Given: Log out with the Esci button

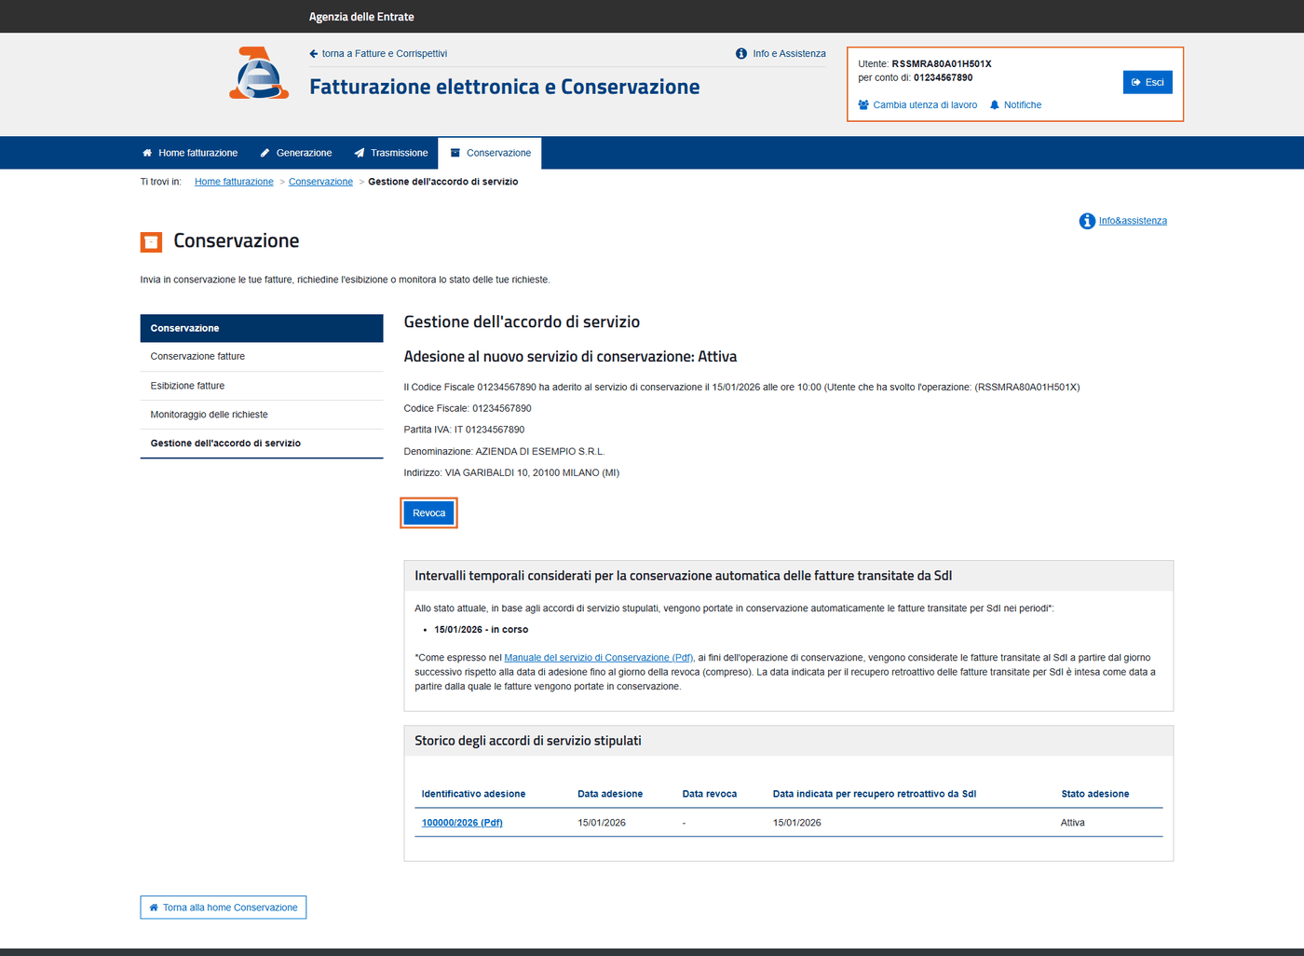Looking at the screenshot, I should pos(1148,82).
